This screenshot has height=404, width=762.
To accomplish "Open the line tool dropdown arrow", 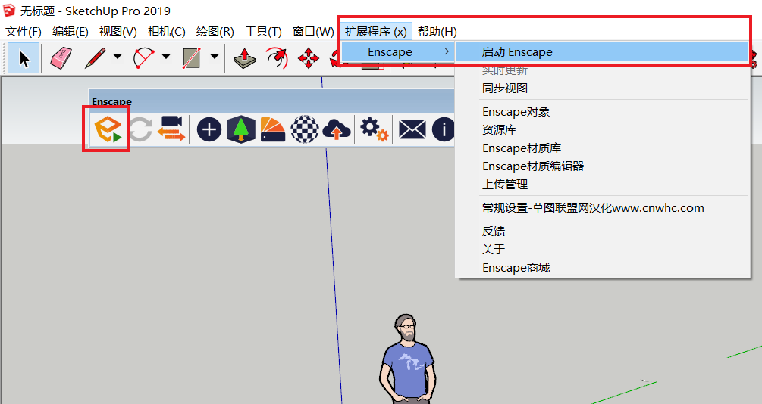I will pyautogui.click(x=118, y=57).
